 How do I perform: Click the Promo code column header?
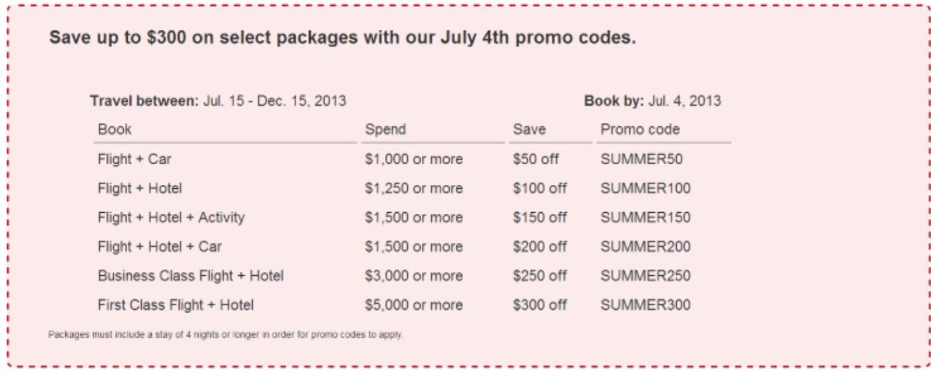640,130
